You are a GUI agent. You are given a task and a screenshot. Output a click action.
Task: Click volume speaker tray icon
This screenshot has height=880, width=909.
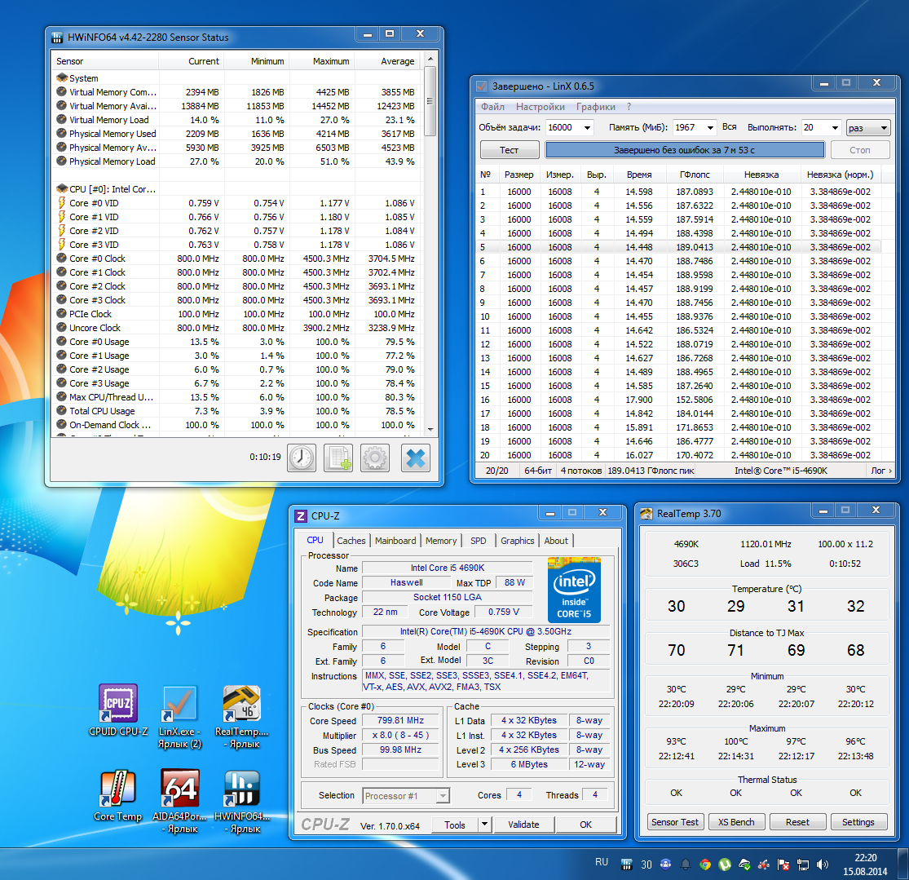click(x=823, y=865)
